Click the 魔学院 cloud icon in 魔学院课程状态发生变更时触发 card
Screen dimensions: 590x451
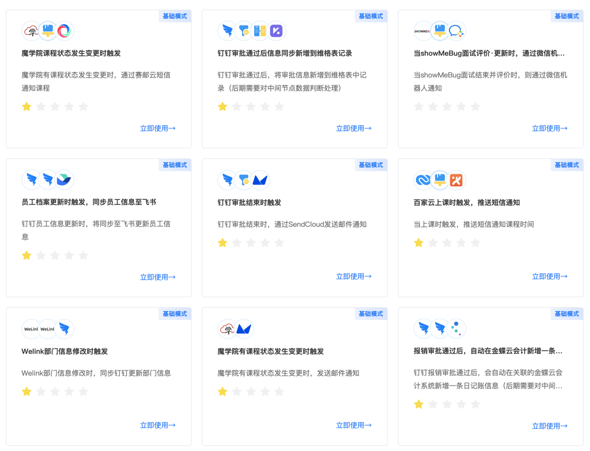pos(32,31)
